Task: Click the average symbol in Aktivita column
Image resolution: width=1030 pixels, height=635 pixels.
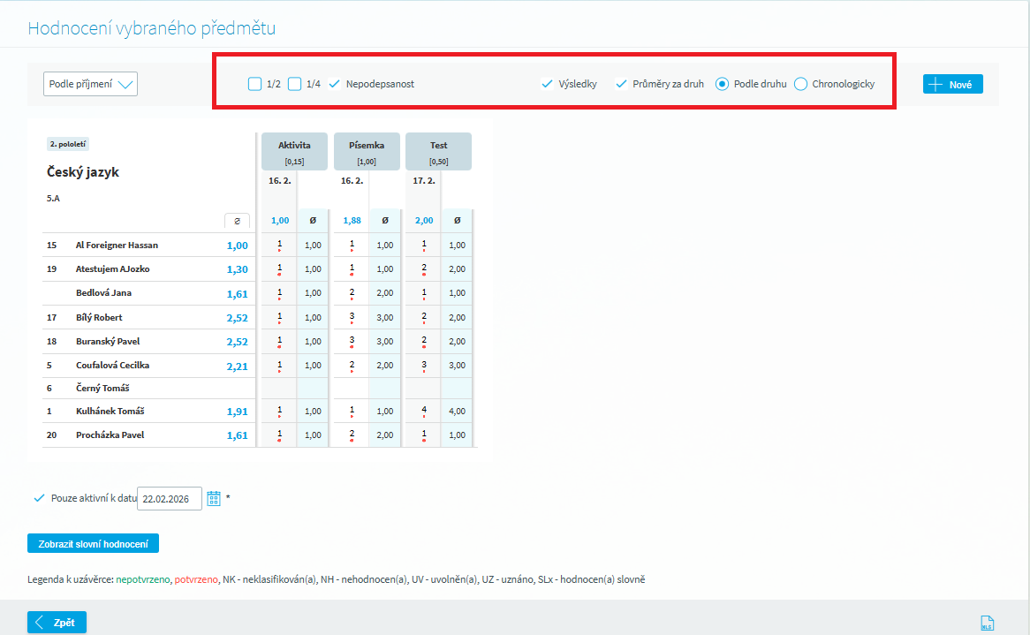Action: click(x=313, y=221)
